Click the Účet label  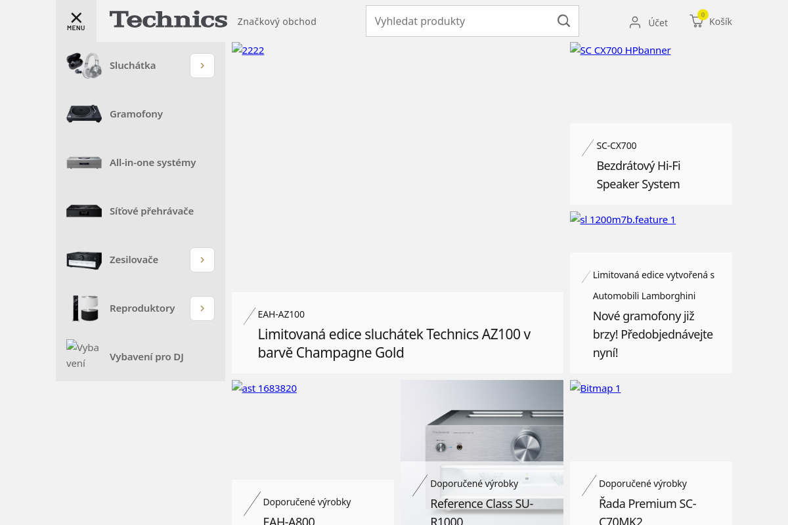coord(658,22)
